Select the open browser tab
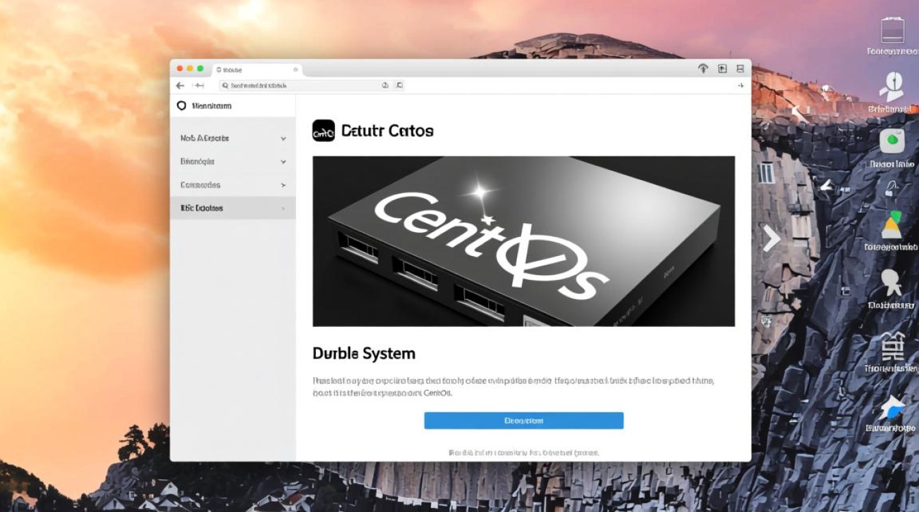 (x=256, y=70)
